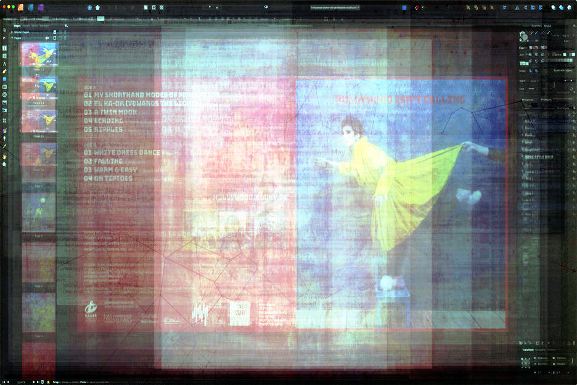Toggle snapping with the red magnet icon
The width and height of the screenshot is (577, 385).
(417, 7)
